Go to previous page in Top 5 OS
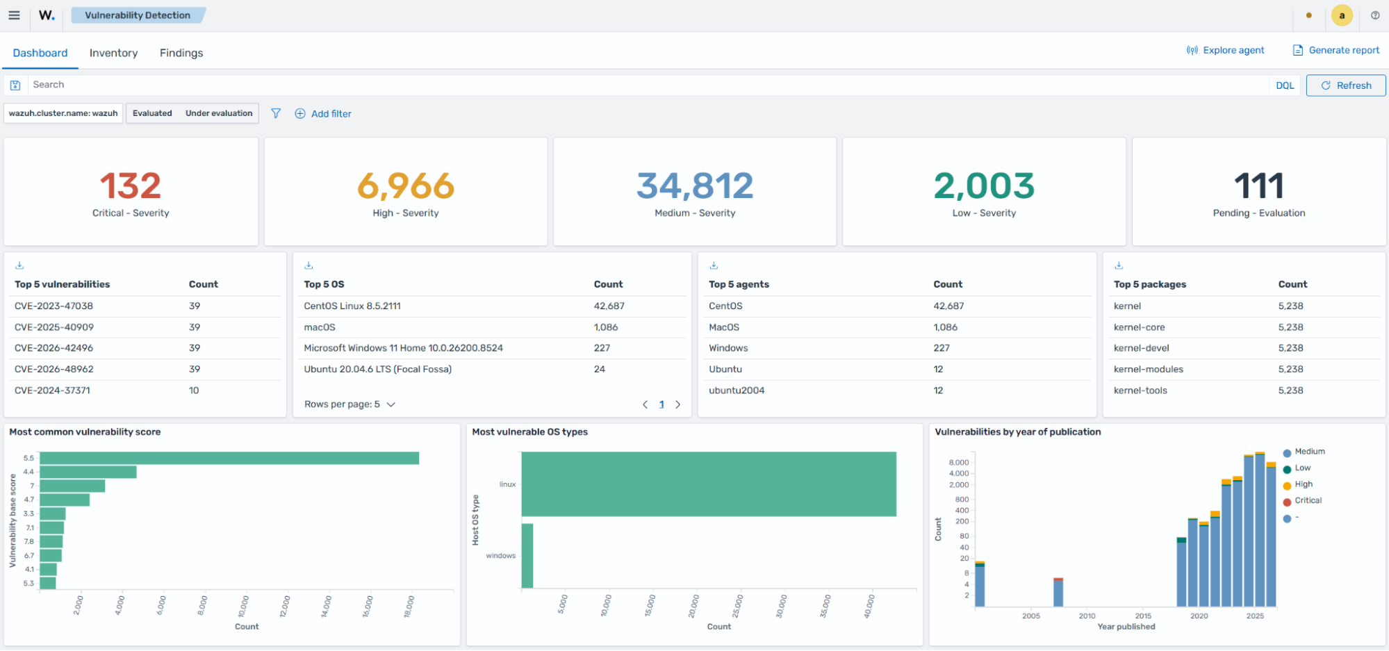1389x651 pixels. pyautogui.click(x=645, y=404)
